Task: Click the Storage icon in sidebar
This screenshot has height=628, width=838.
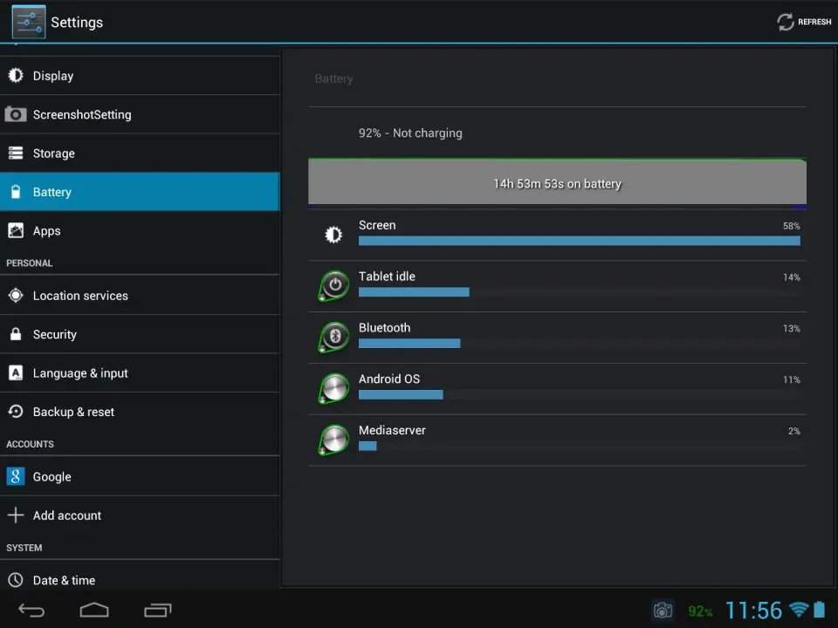Action: tap(16, 154)
